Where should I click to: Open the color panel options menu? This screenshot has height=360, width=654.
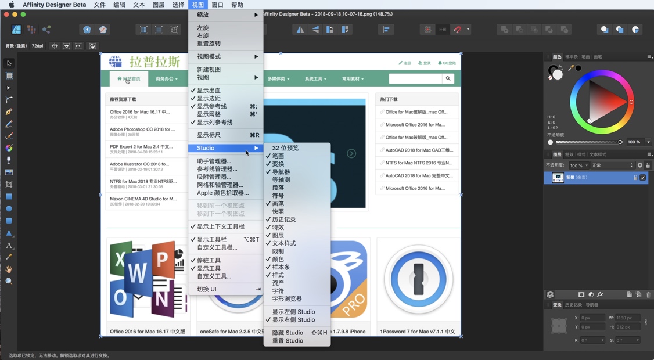tap(649, 56)
